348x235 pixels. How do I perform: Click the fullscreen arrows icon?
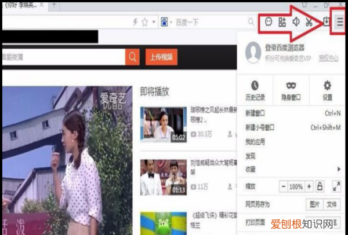336,186
